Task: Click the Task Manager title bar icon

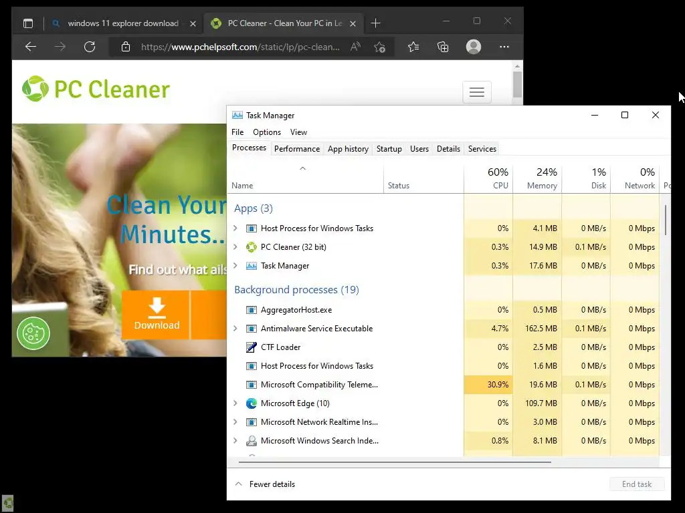Action: click(x=237, y=115)
